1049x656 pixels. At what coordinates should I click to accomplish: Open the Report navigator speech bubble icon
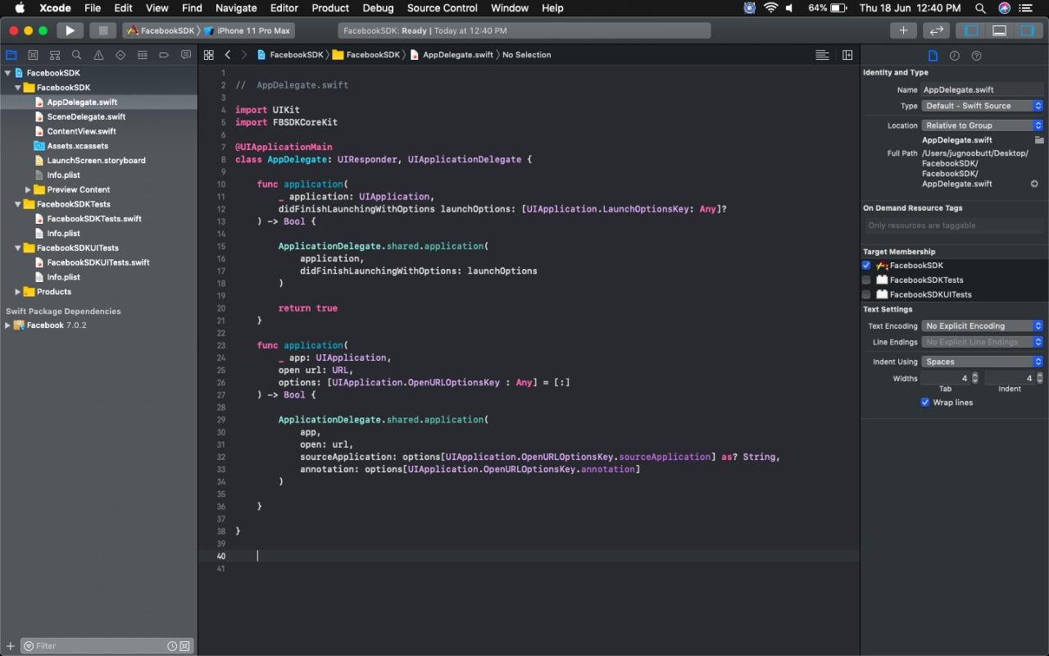coord(186,55)
